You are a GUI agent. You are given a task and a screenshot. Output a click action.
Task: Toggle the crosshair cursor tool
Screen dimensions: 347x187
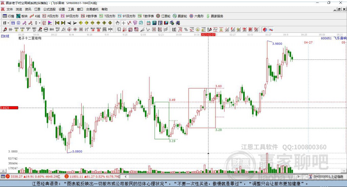coord(123,23)
